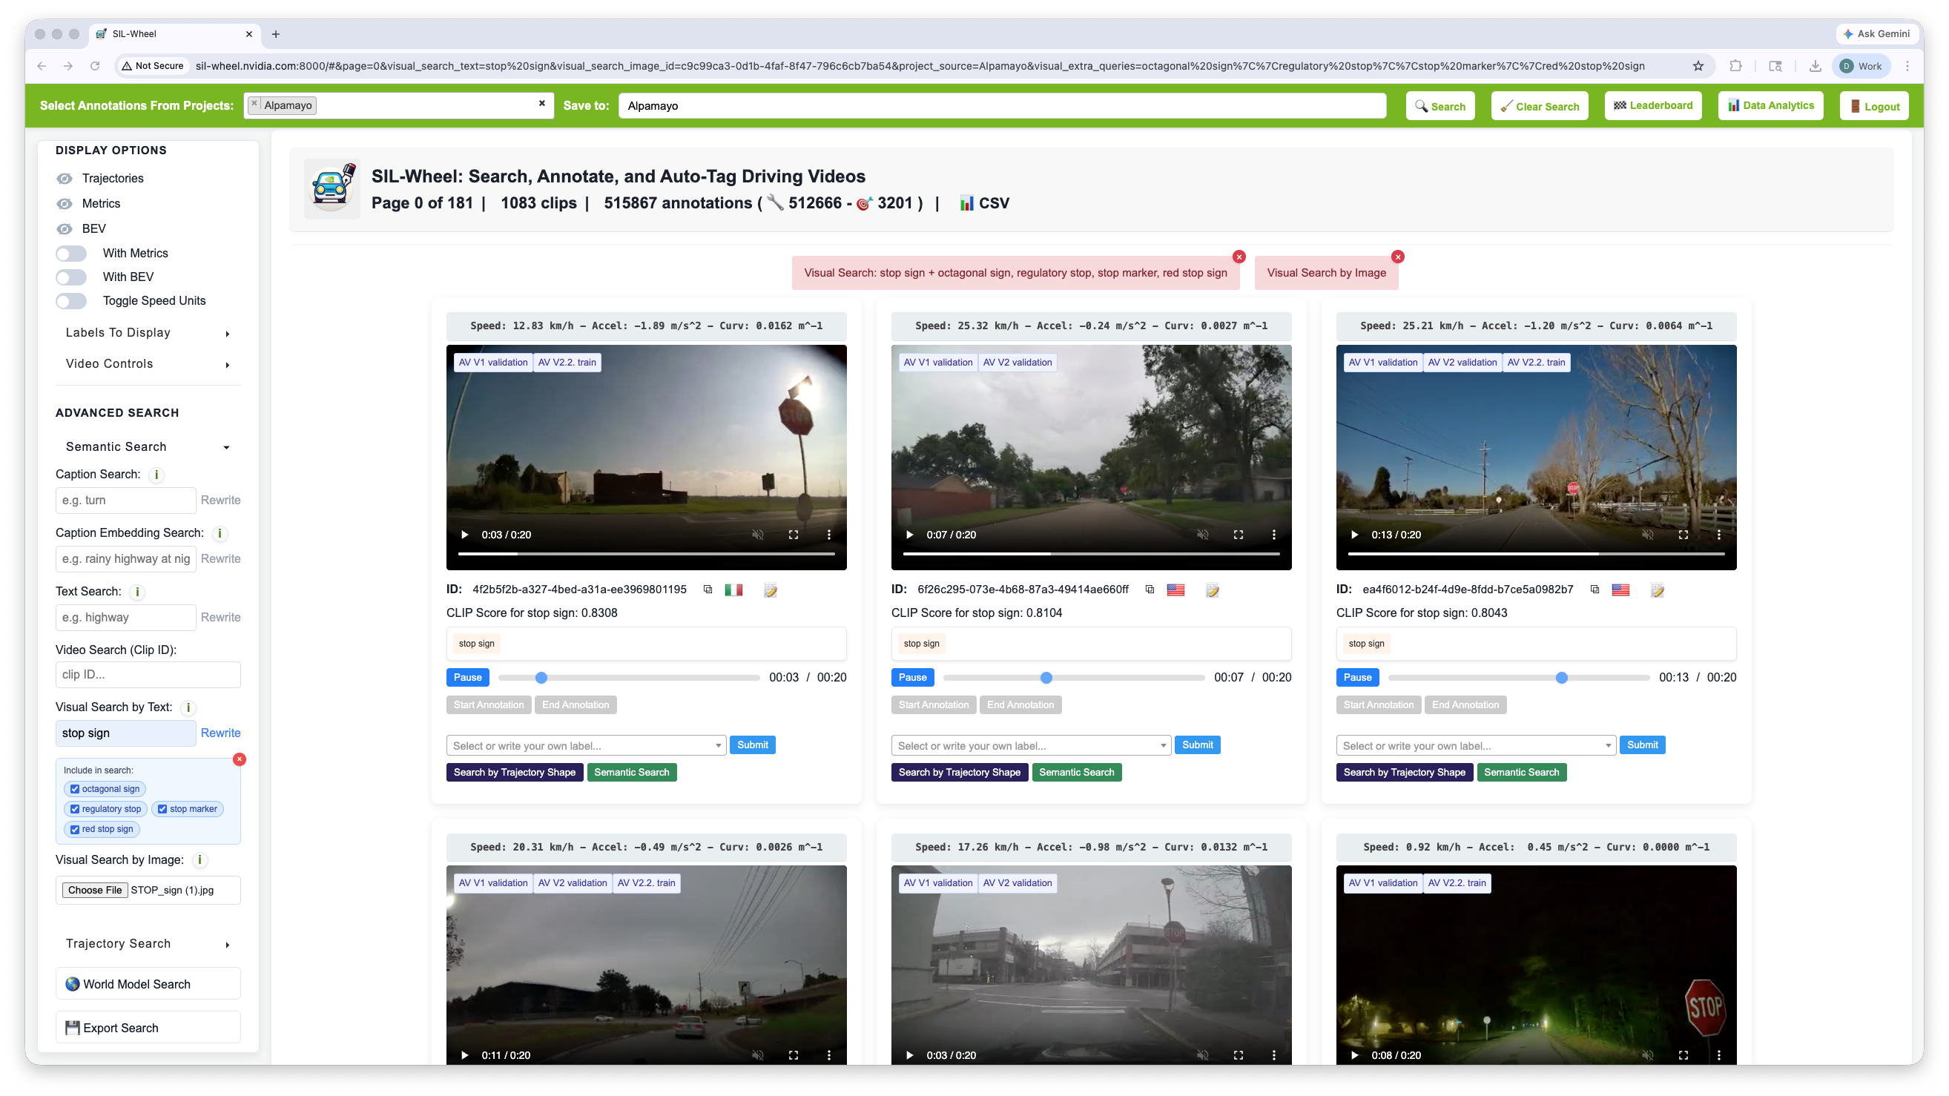Expand Trajectory Search section
Viewport: 1949px width, 1096px height.
[x=148, y=944]
